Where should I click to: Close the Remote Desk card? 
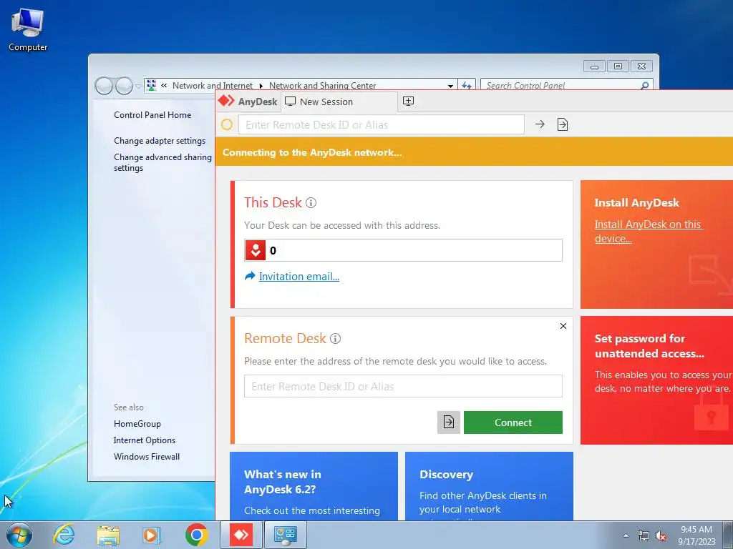(563, 326)
